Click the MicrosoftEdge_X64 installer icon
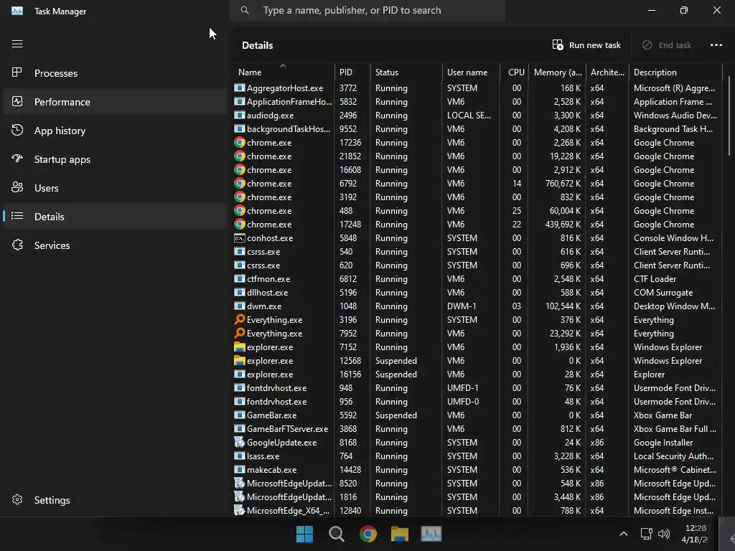This screenshot has height=551, width=735. pos(240,510)
